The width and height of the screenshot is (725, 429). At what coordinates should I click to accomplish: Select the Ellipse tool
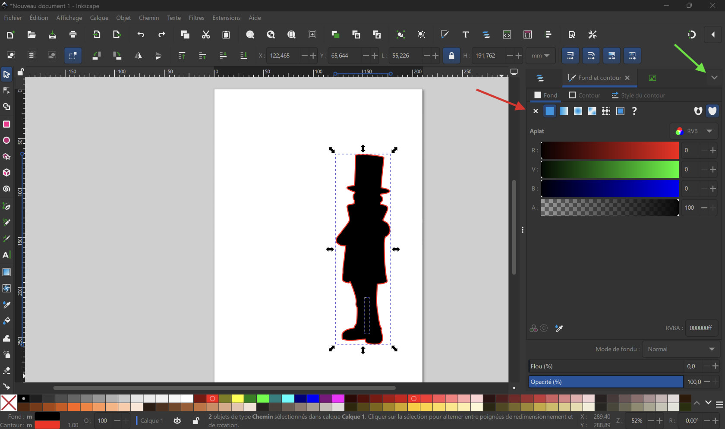(x=6, y=141)
